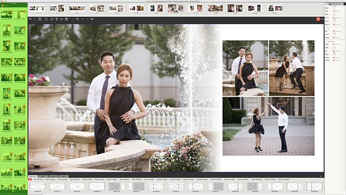
Task: Click the Drop Shadow Angle dial
Action: [335, 48]
